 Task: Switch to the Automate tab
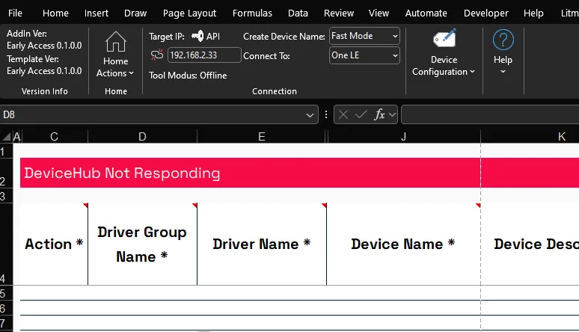[426, 13]
